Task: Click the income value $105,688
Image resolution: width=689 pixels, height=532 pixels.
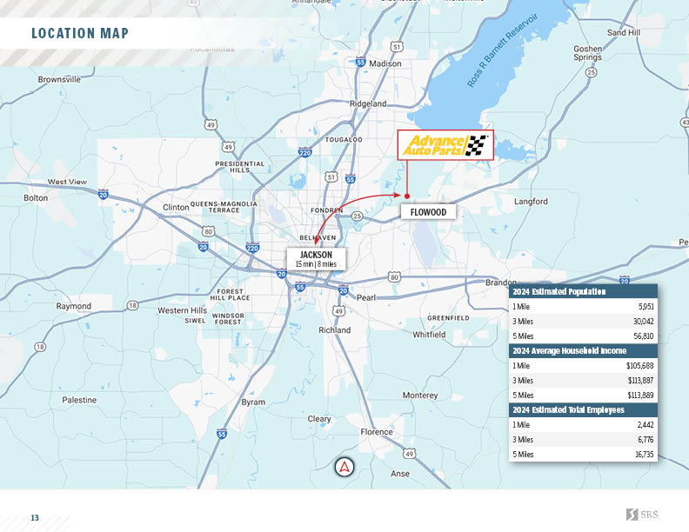Action: pos(640,366)
